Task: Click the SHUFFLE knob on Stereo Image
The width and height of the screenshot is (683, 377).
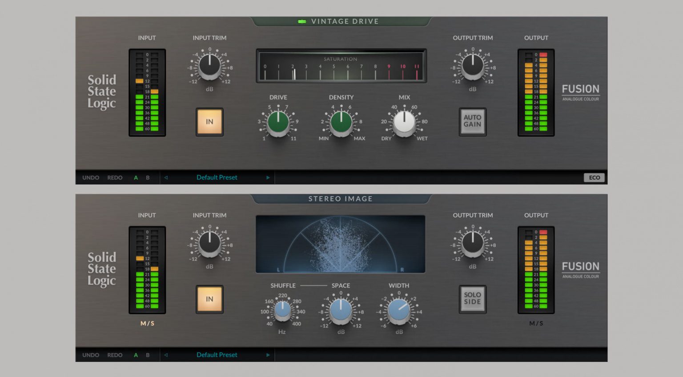Action: coord(282,311)
